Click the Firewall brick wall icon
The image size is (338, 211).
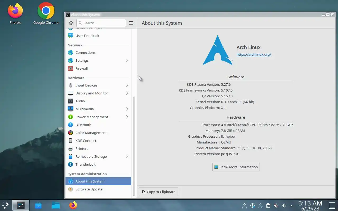(x=71, y=68)
